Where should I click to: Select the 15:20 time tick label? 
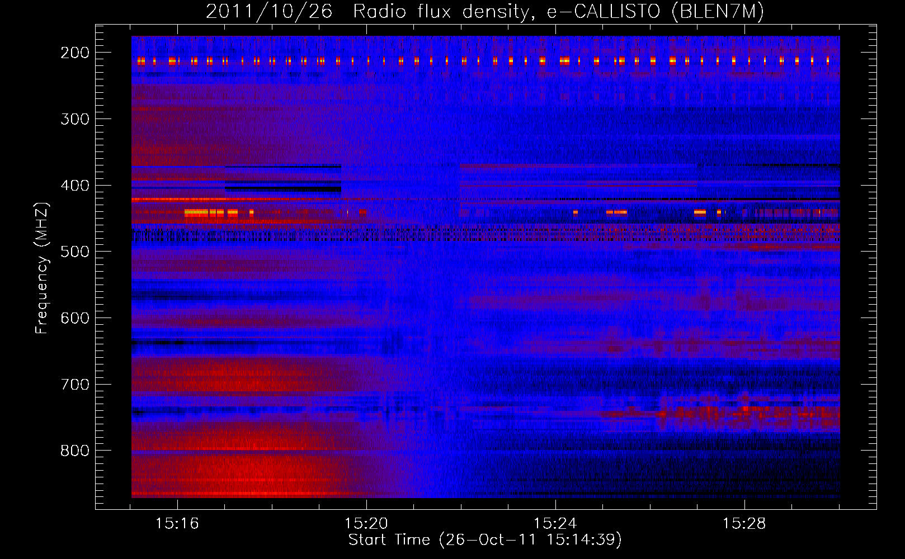pos(366,524)
